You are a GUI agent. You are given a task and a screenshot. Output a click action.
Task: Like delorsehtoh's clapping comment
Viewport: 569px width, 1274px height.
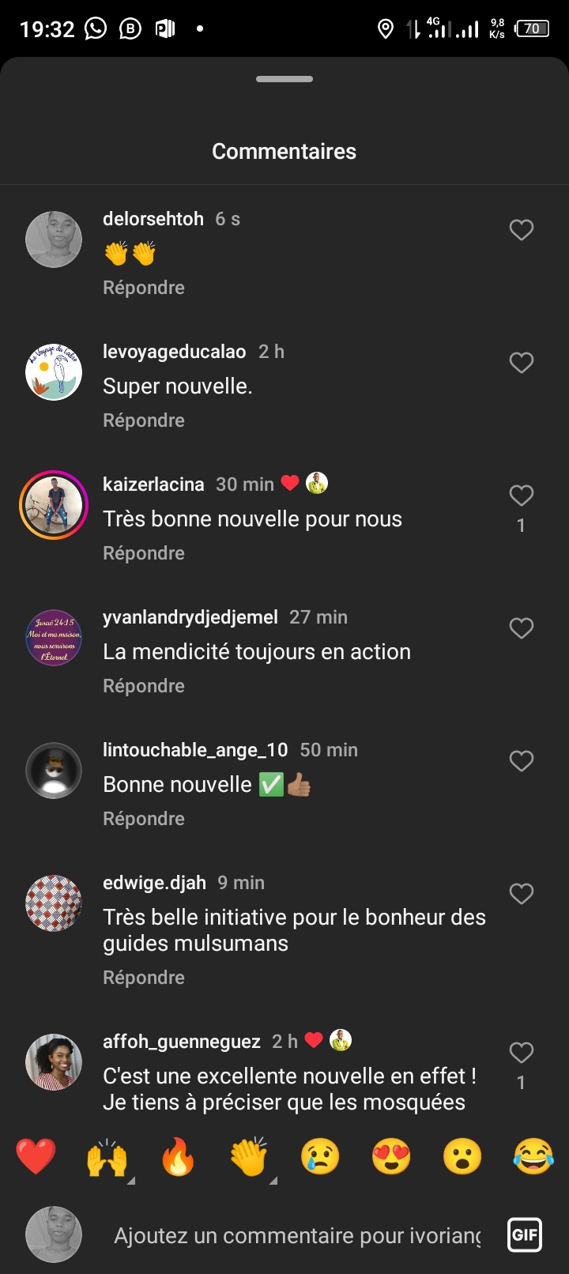coord(521,230)
